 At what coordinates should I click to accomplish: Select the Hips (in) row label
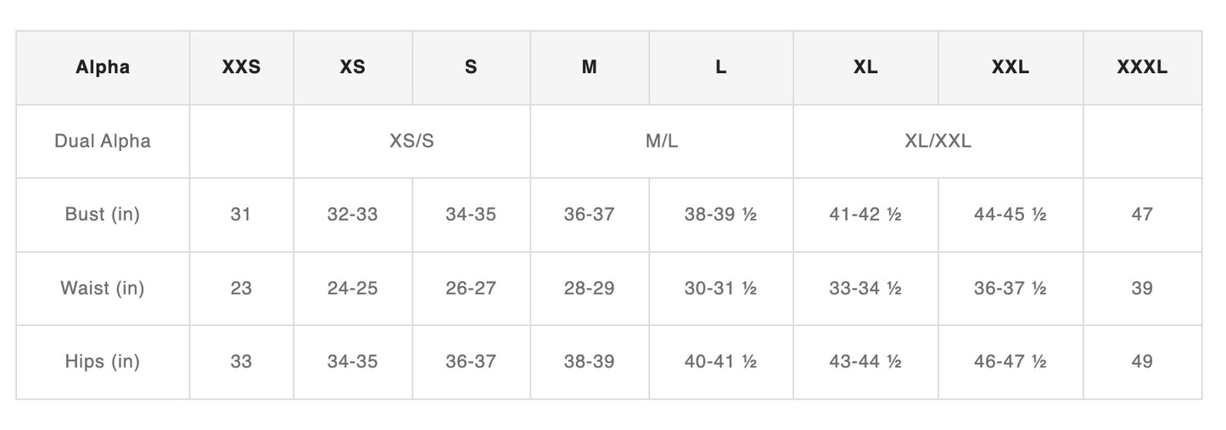pos(103,362)
